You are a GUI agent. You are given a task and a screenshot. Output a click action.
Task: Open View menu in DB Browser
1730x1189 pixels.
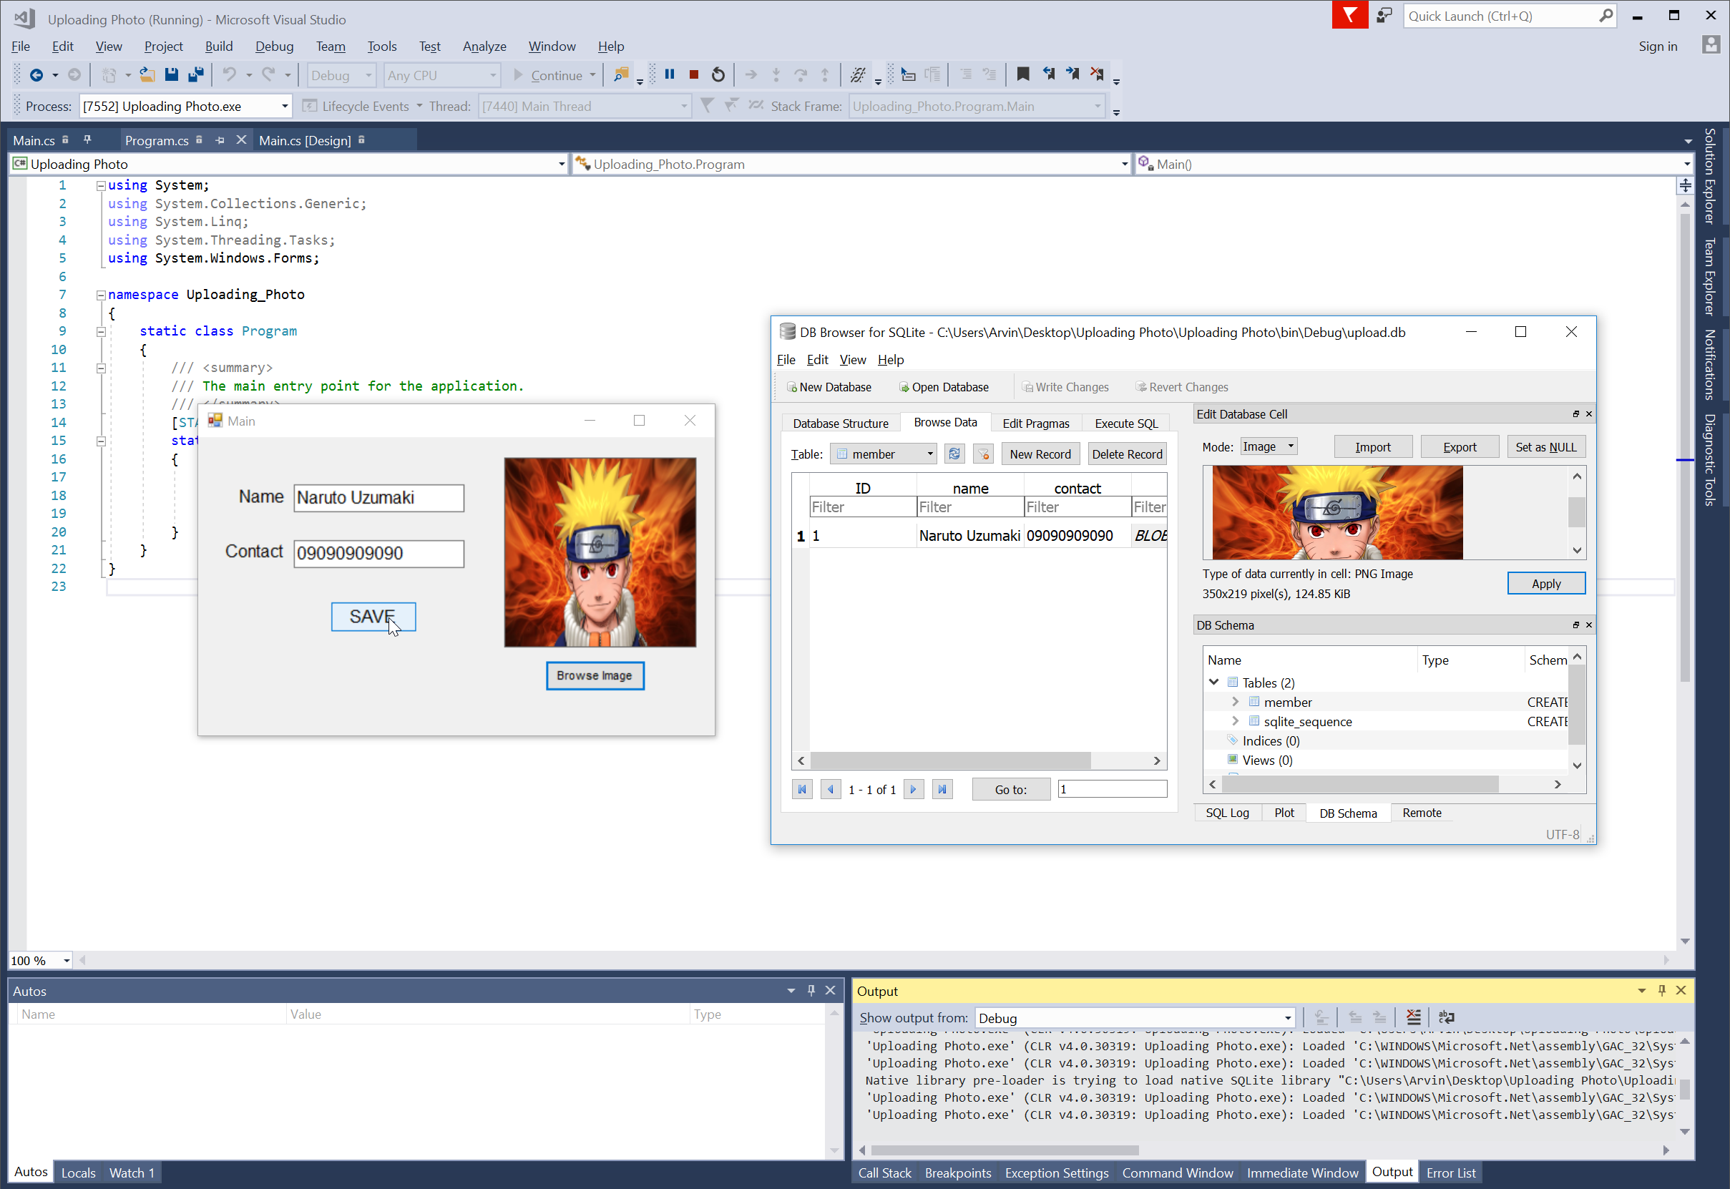click(852, 360)
